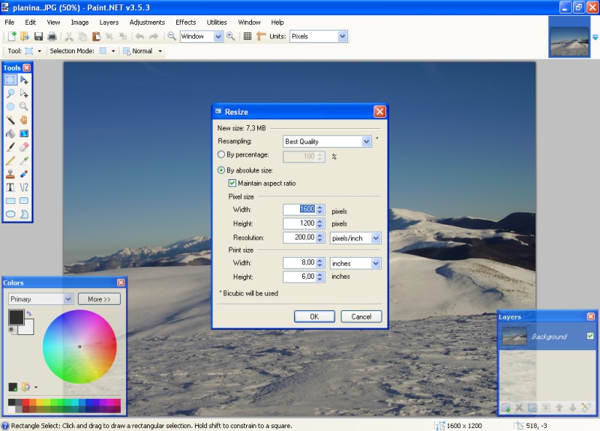This screenshot has height=431, width=600.
Task: Open the Effects menu
Action: click(185, 22)
